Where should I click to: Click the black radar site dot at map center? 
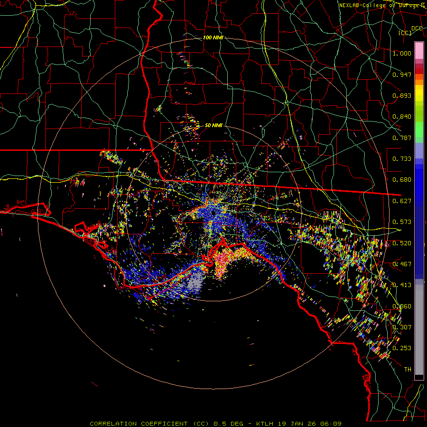tap(213, 213)
